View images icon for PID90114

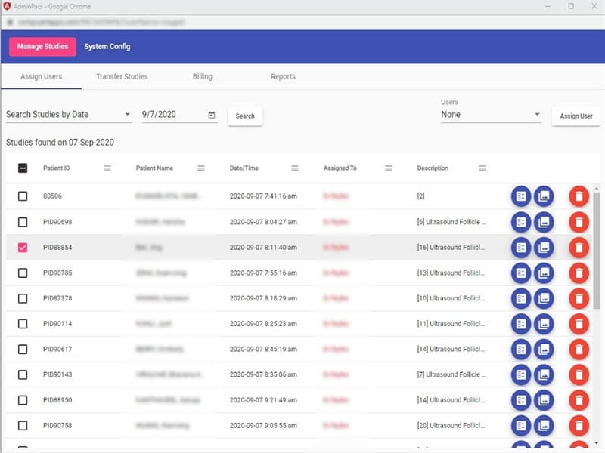tap(544, 324)
